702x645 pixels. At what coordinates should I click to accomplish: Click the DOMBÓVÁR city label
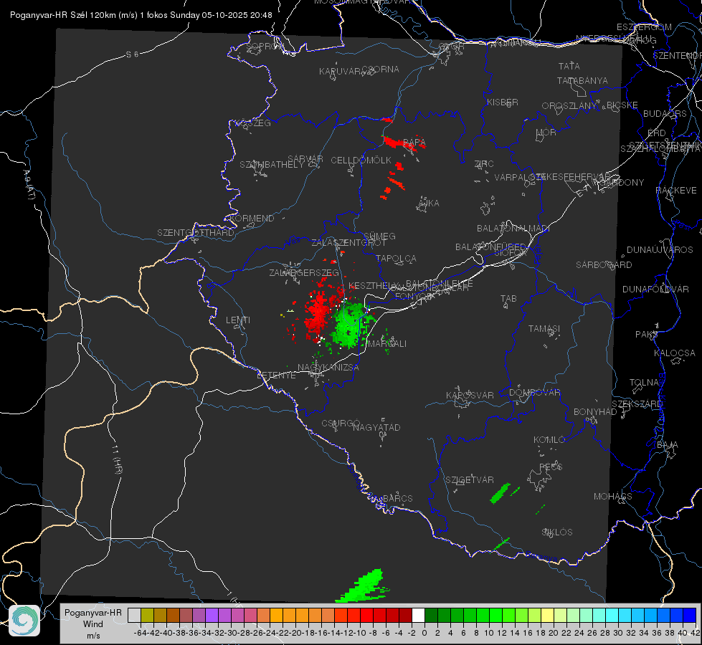click(534, 393)
